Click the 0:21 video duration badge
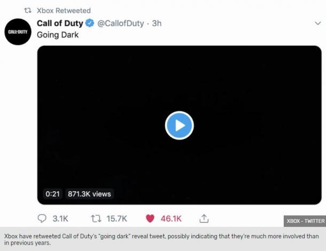Image resolution: width=326 pixels, height=251 pixels. pos(52,194)
